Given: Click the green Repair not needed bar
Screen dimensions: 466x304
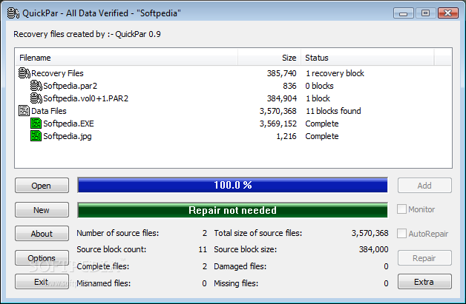Looking at the screenshot, I should (233, 210).
